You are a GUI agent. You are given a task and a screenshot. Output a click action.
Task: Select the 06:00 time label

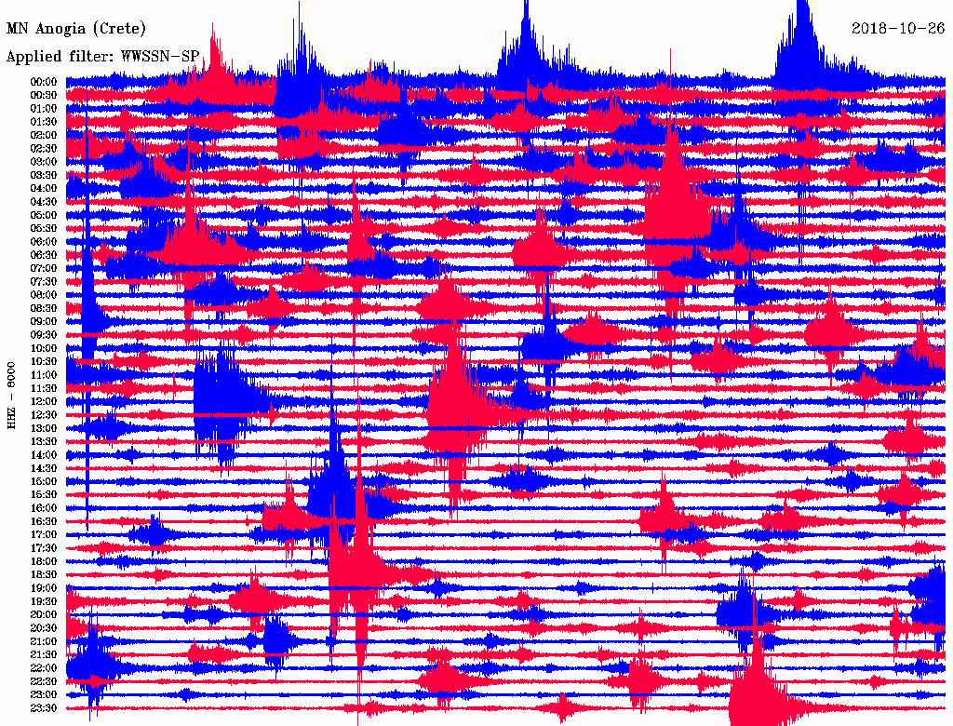click(x=44, y=242)
